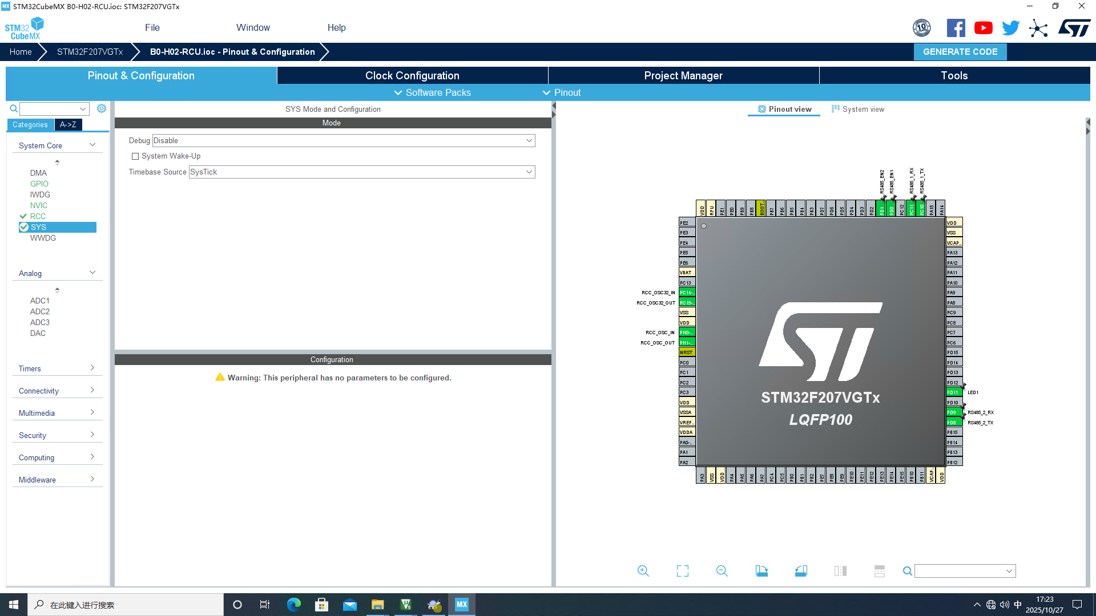Switch peripheral list to Categories sorting
This screenshot has height=616, width=1096.
pos(30,125)
